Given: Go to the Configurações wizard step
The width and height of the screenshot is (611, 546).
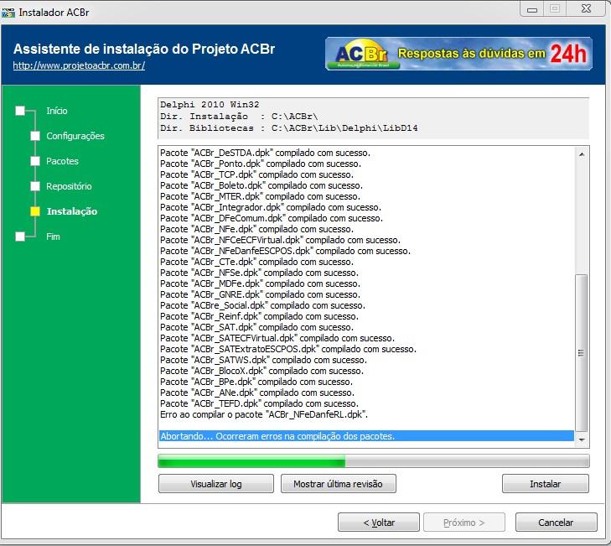Looking at the screenshot, I should [75, 136].
